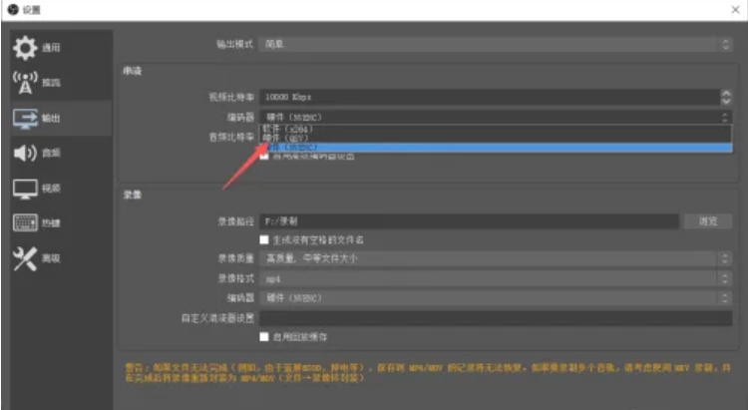This screenshot has width=748, height=410.
Task: Close the settings dialog window
Action: 735,10
